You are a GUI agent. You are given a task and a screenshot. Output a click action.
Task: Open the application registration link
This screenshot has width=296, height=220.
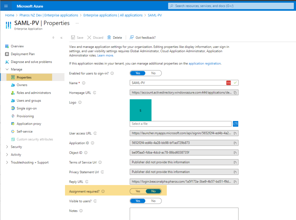pos(205,64)
